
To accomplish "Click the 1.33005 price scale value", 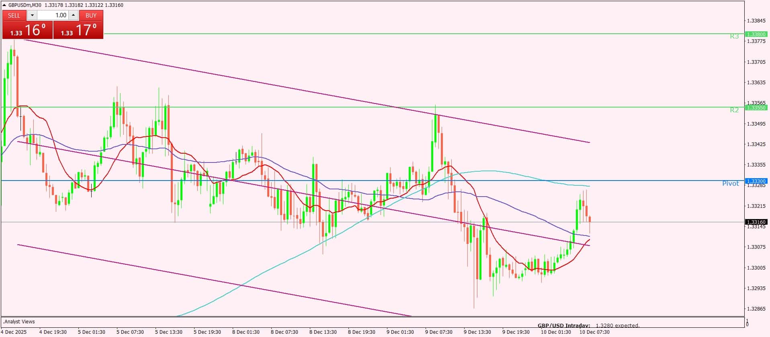I will click(x=756, y=268).
